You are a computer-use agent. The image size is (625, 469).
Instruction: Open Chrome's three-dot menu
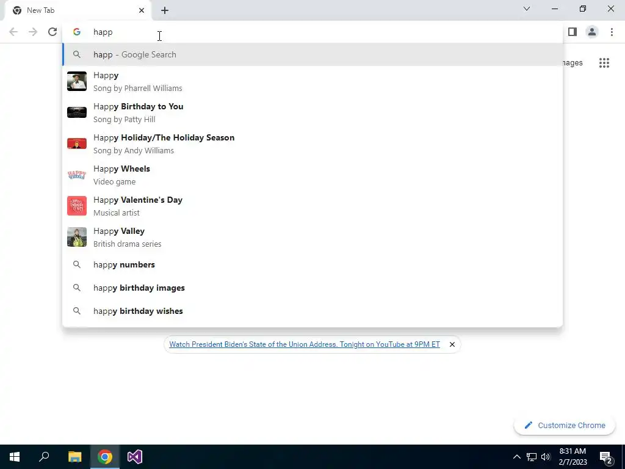[612, 32]
